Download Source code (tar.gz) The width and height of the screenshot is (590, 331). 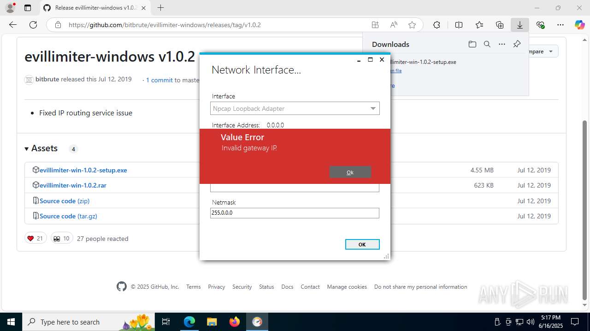click(x=68, y=216)
